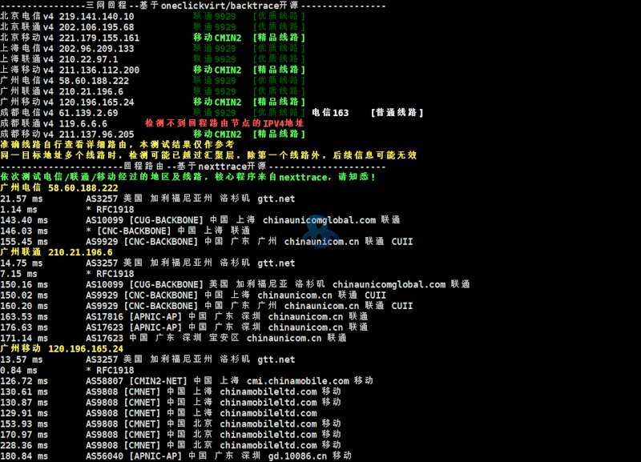
Task: Click the red IPV4 address warning message
Action: (224, 123)
